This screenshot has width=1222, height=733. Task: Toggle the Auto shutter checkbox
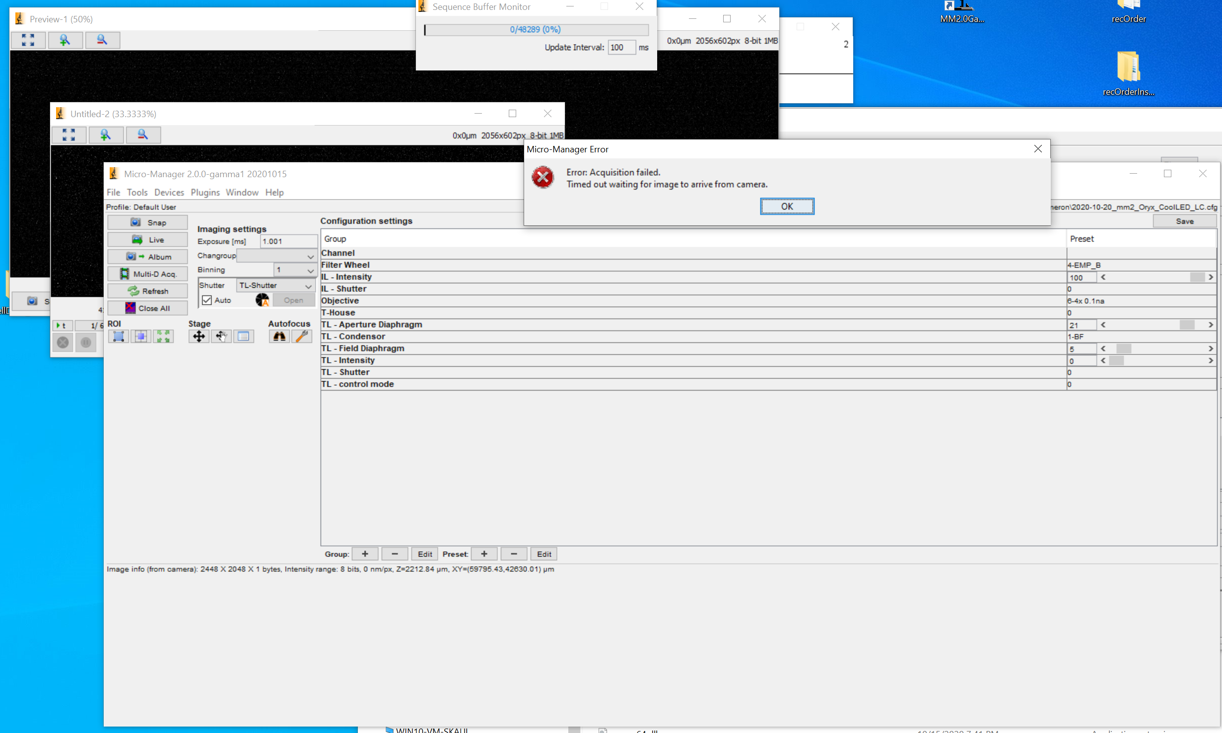click(207, 300)
